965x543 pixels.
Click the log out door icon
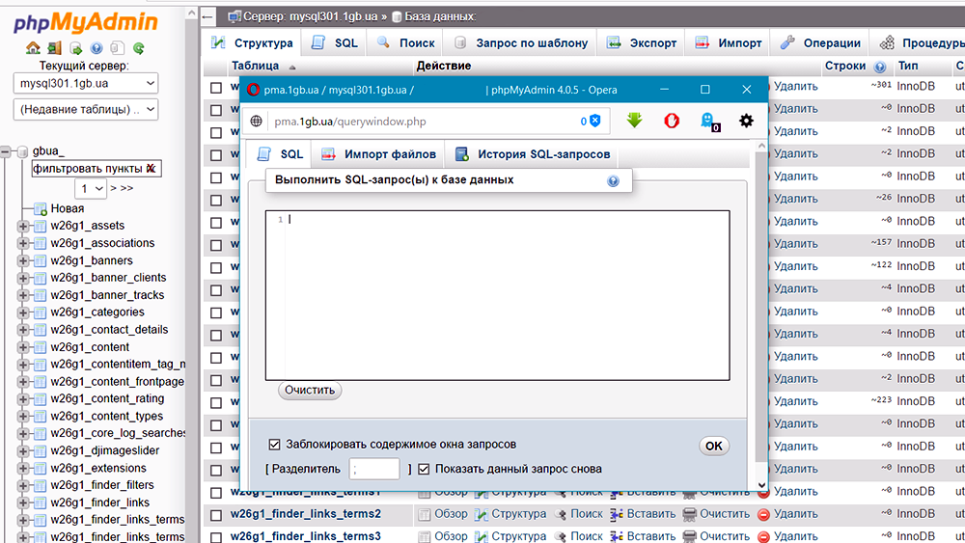point(54,48)
